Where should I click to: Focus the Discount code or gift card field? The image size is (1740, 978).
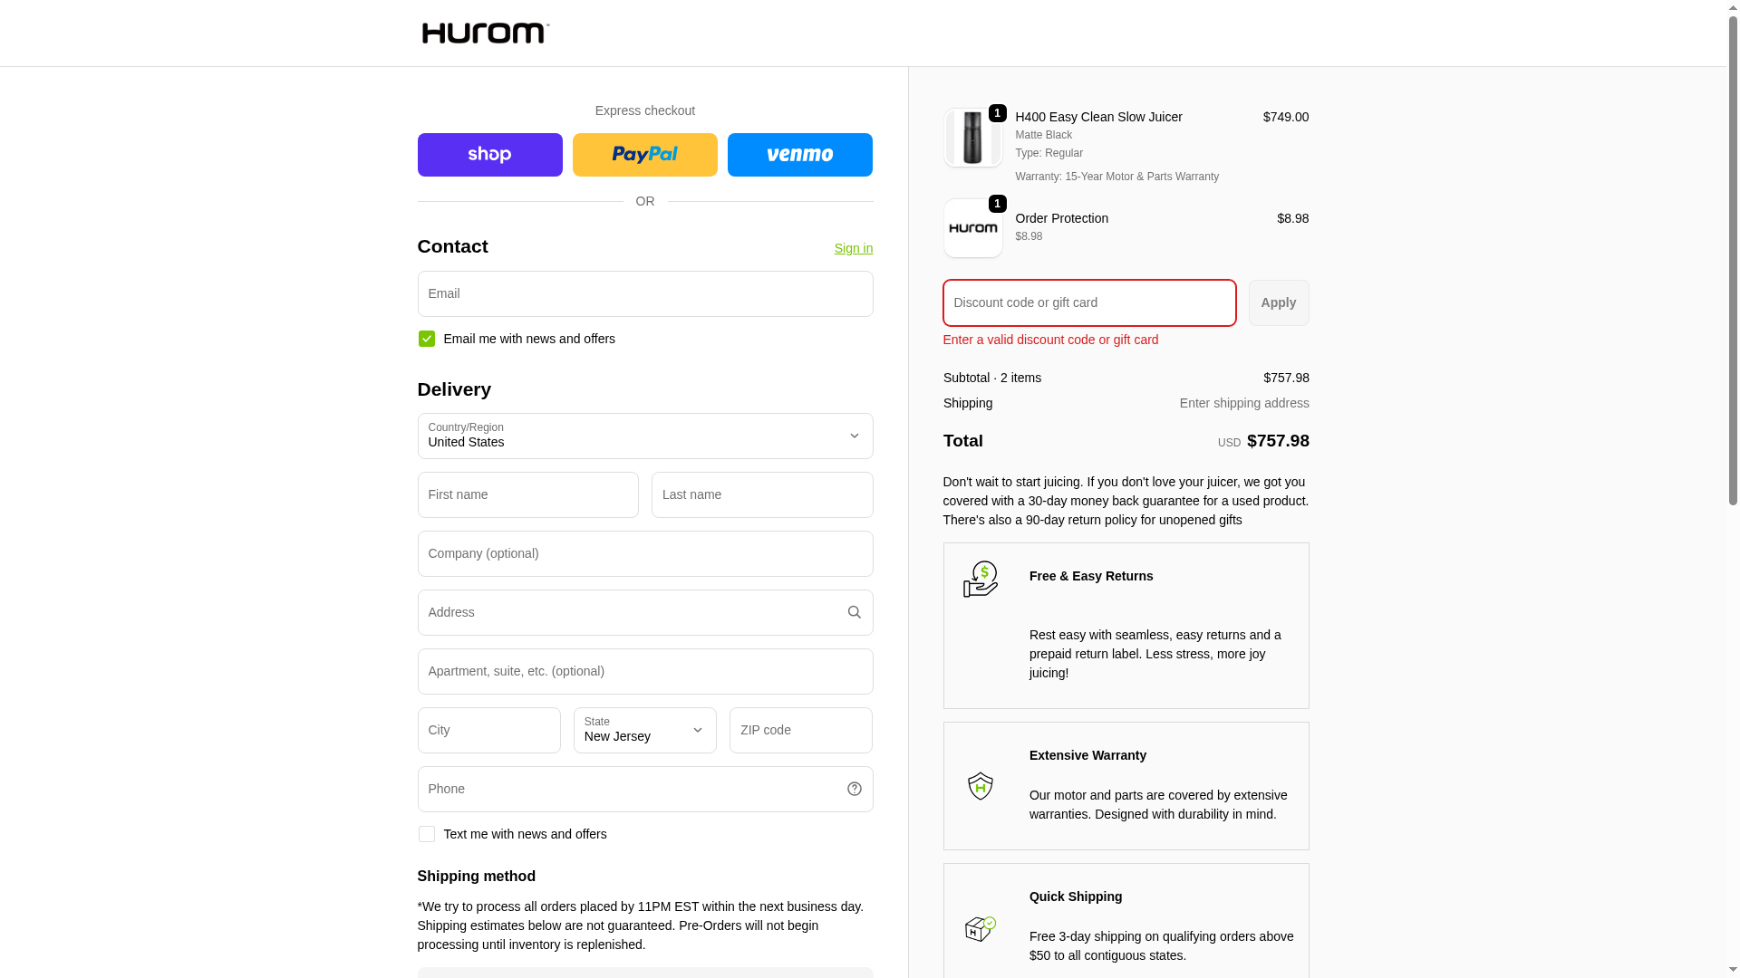[1088, 302]
